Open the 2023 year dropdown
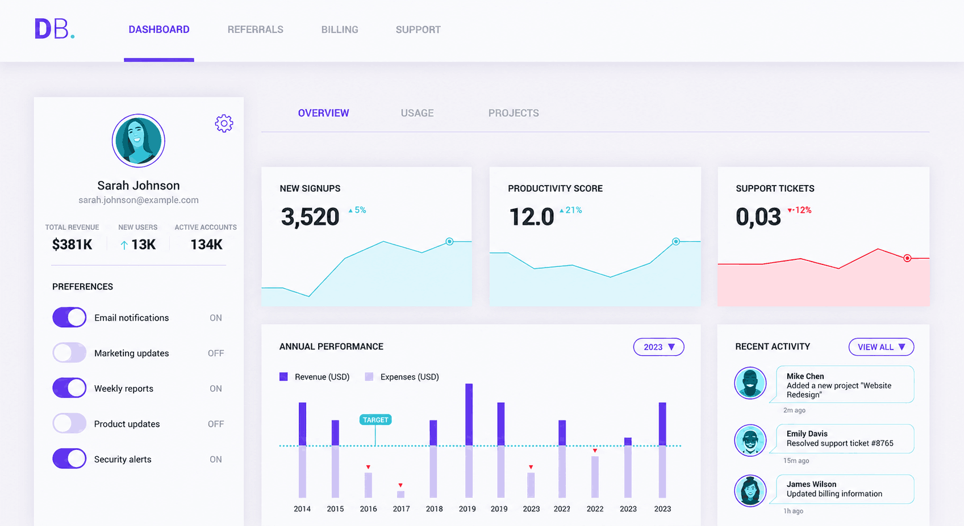Screen dimensions: 964x526 click(x=658, y=347)
